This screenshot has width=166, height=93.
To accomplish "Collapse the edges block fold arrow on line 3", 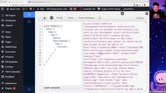I will coord(42,32).
